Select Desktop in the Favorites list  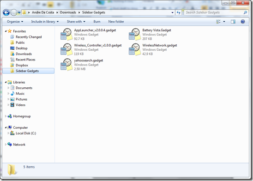[x=21, y=48]
